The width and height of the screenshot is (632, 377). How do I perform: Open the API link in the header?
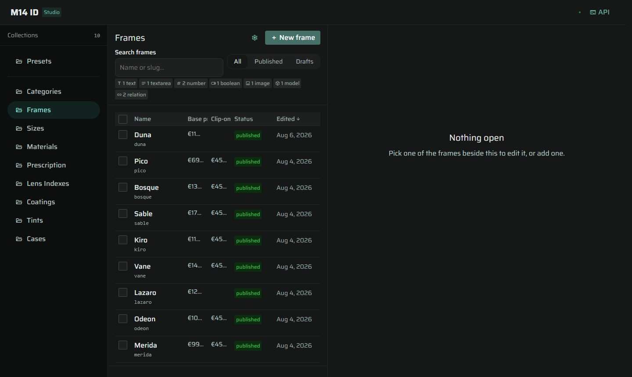(x=600, y=12)
